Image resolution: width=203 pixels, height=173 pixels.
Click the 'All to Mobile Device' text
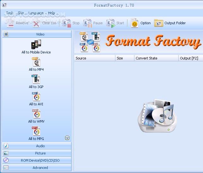pos(36,52)
